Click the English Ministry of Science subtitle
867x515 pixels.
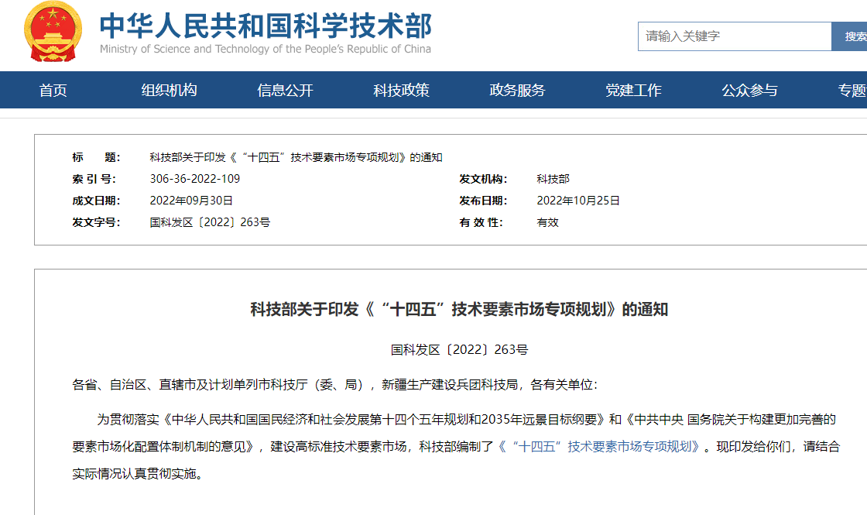click(265, 50)
